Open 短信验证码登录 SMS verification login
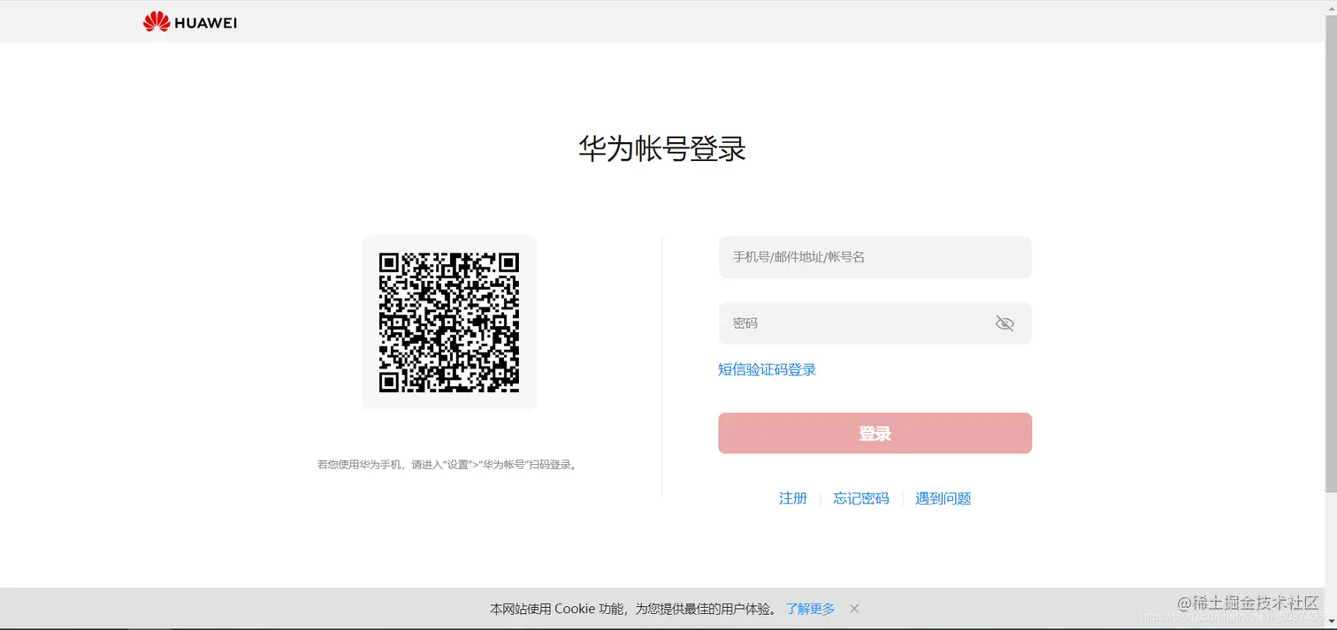The image size is (1337, 630). click(x=766, y=369)
